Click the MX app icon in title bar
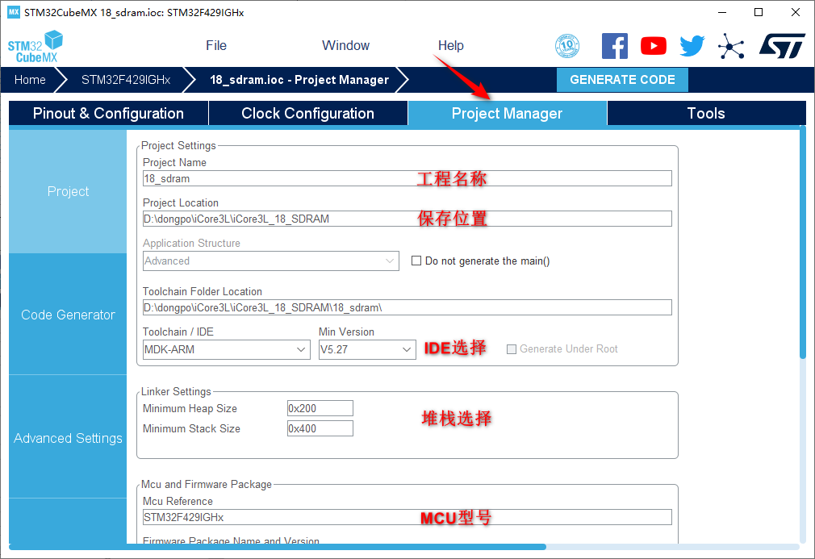815x559 pixels. tap(13, 13)
